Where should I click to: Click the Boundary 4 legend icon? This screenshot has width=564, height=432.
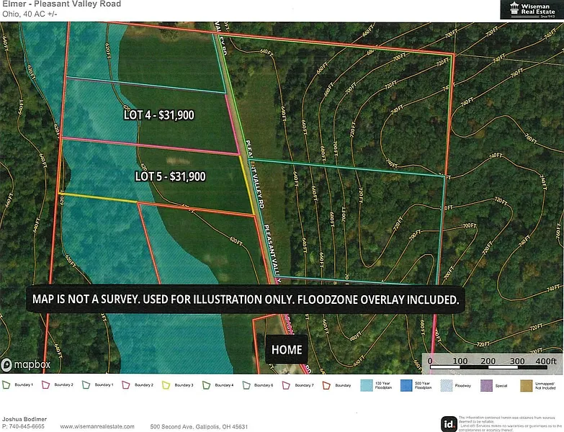pos(207,386)
